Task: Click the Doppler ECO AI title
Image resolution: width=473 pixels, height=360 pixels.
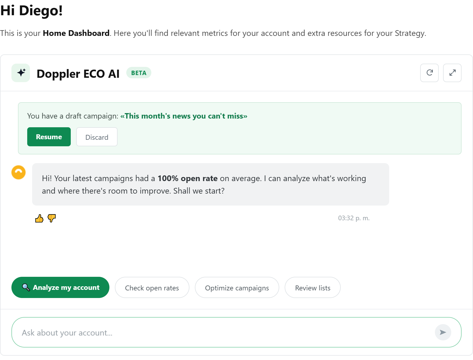Action: 78,74
